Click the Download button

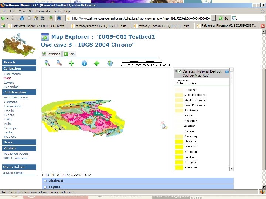click(51, 54)
